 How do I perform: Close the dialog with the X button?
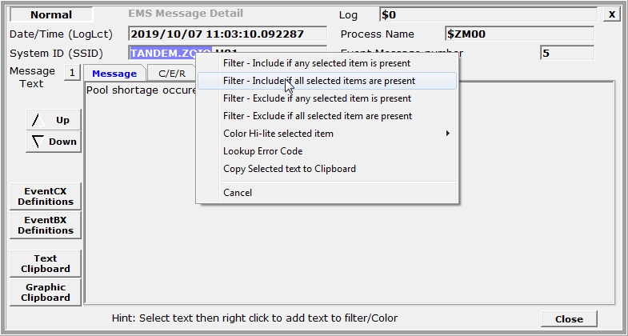pos(611,14)
